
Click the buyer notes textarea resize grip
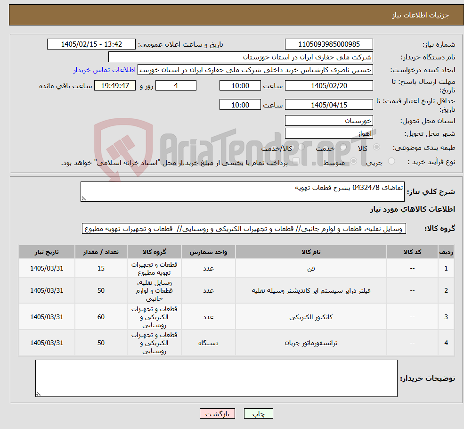(38, 394)
